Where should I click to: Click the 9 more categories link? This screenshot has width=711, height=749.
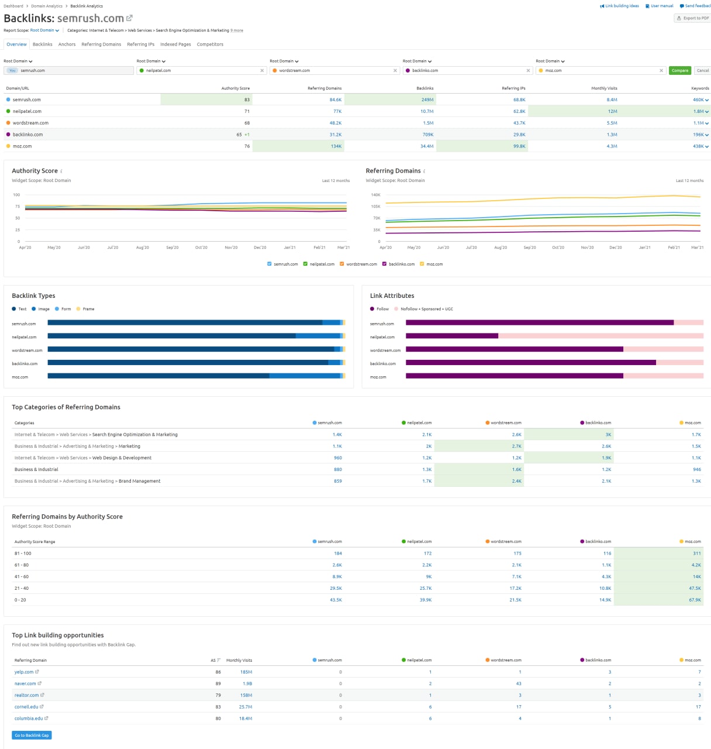click(237, 30)
